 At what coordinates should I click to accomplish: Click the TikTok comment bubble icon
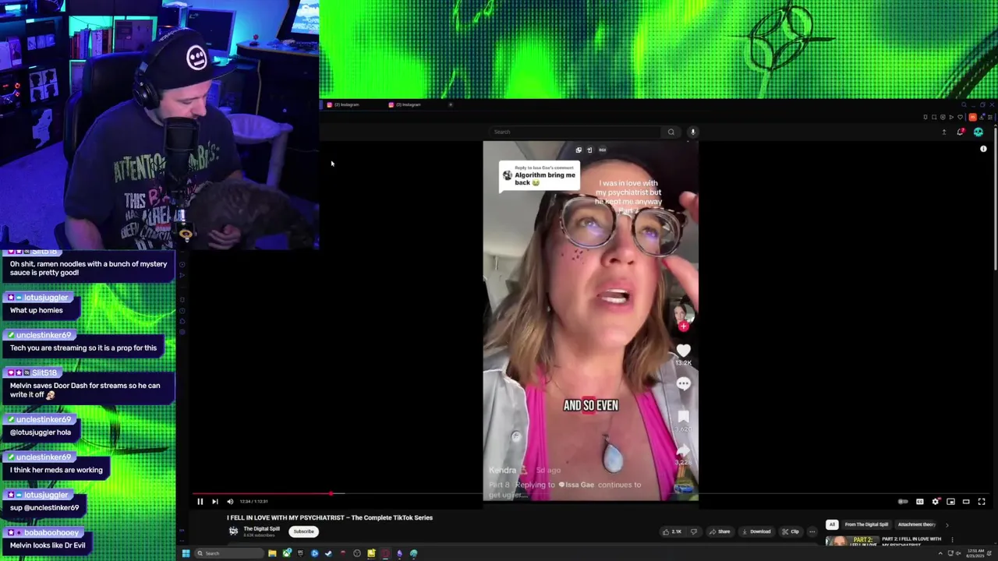tap(684, 383)
